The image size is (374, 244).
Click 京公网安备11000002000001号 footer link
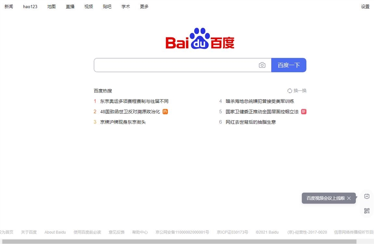pos(182,232)
